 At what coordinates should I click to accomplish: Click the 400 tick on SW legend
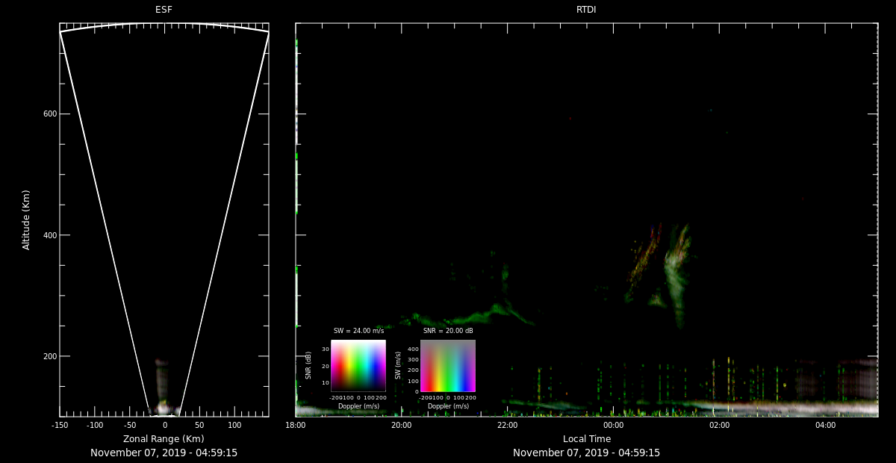413,349
